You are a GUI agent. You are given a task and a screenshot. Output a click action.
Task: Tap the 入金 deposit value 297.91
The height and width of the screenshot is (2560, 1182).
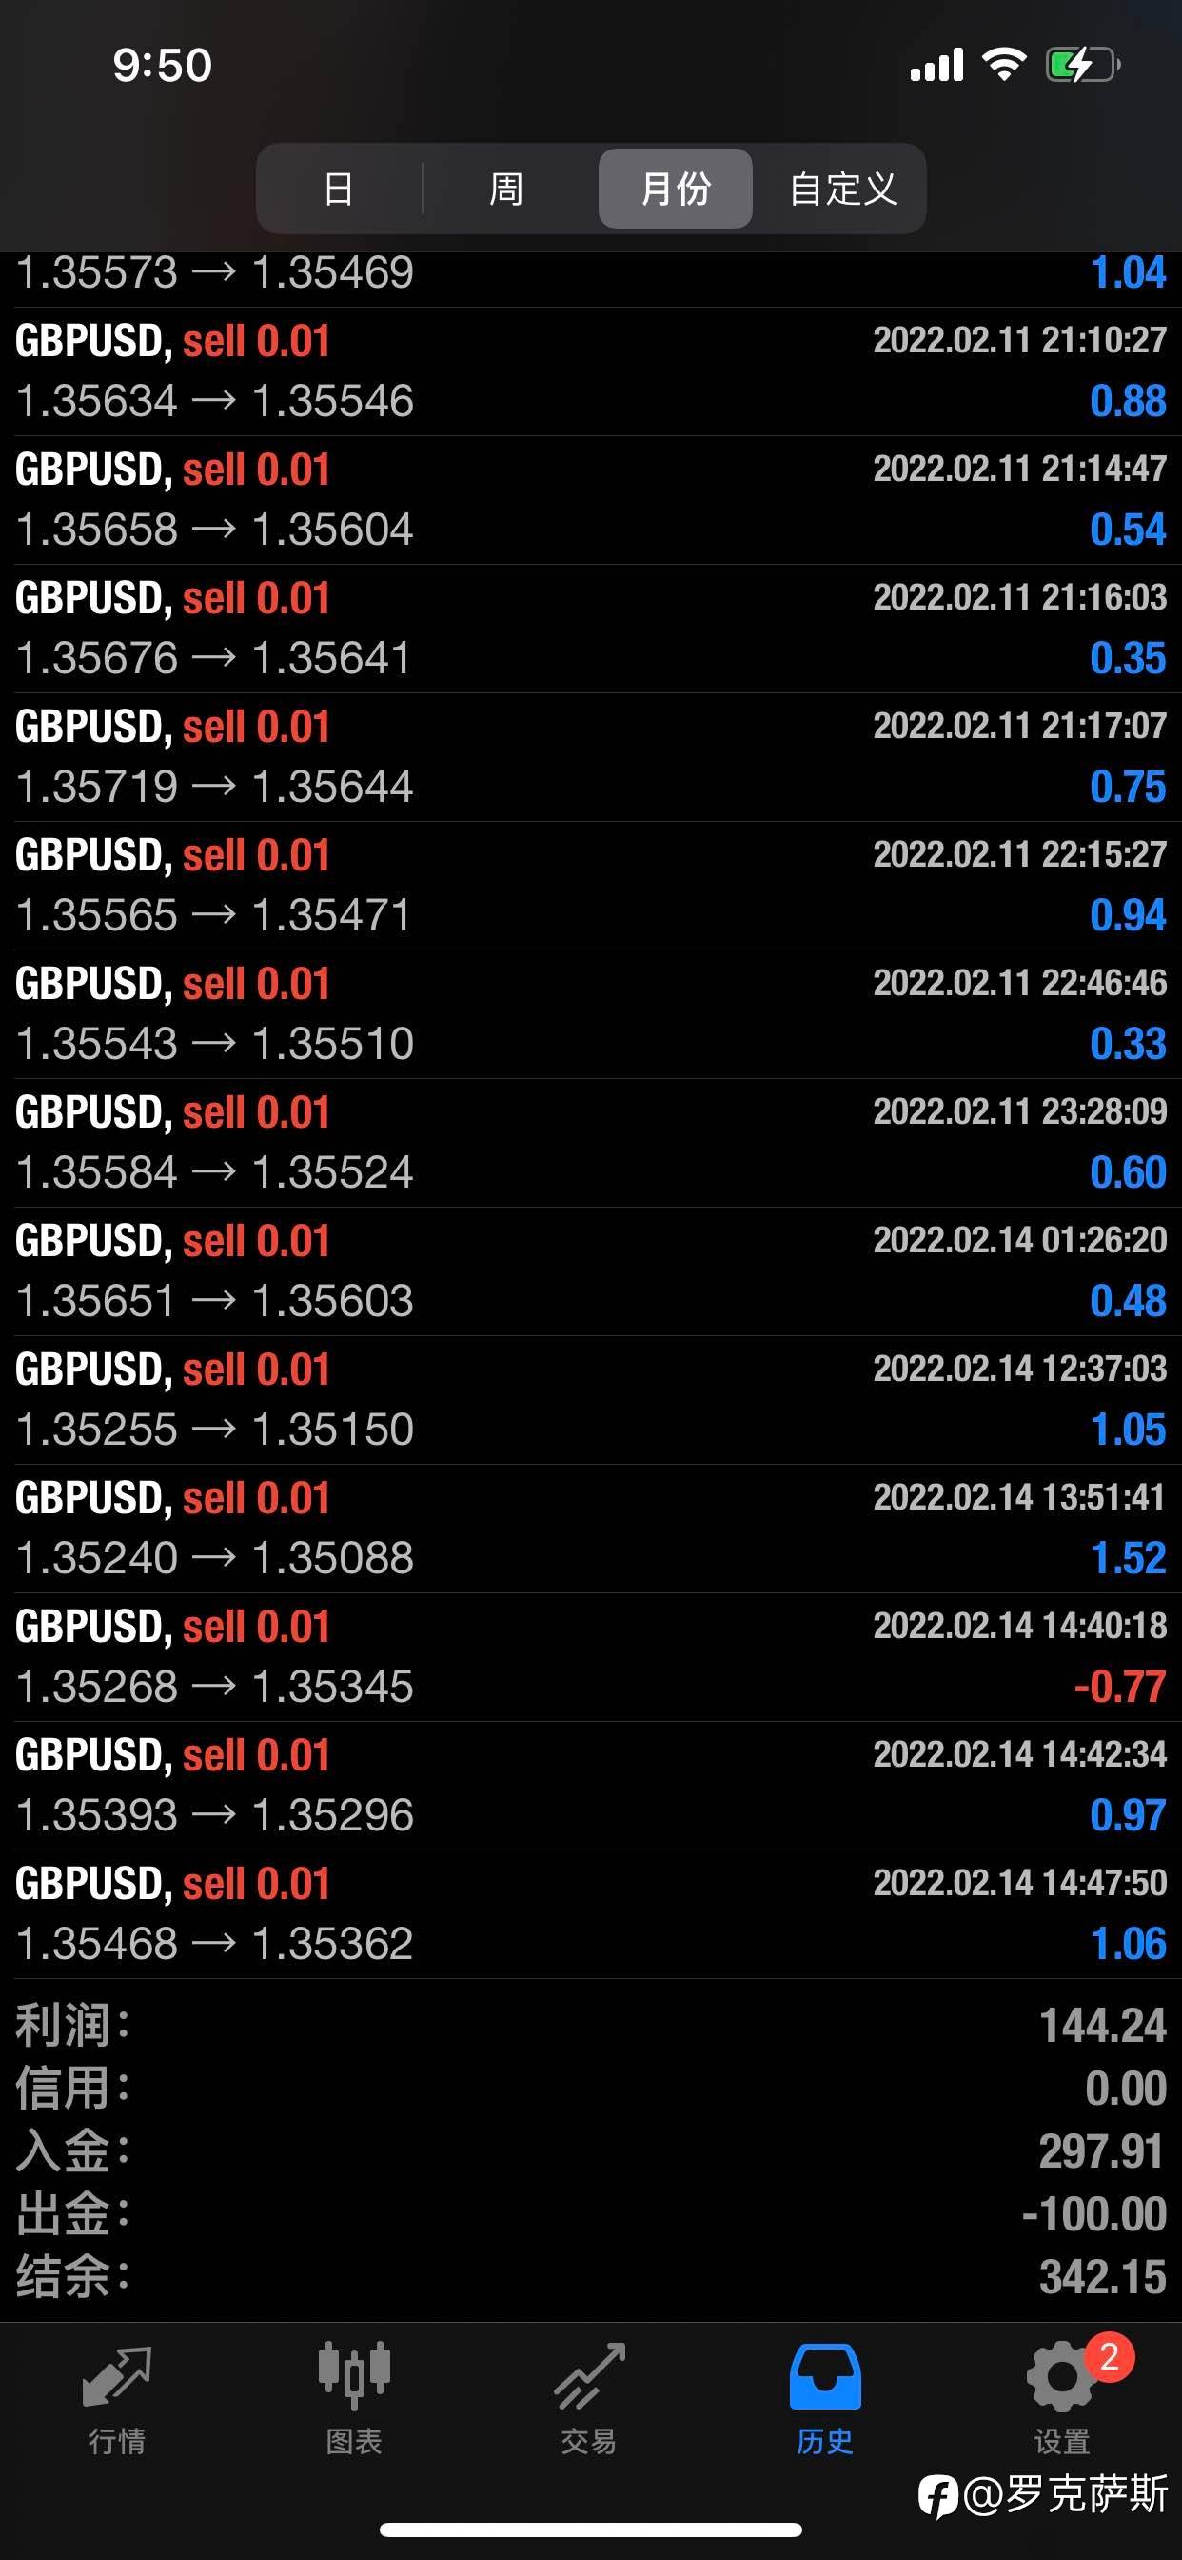pyautogui.click(x=1101, y=2151)
